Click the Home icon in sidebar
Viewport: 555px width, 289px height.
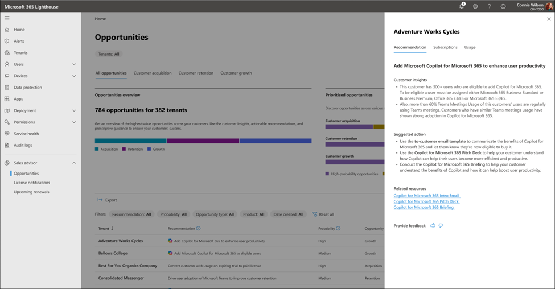(x=7, y=30)
